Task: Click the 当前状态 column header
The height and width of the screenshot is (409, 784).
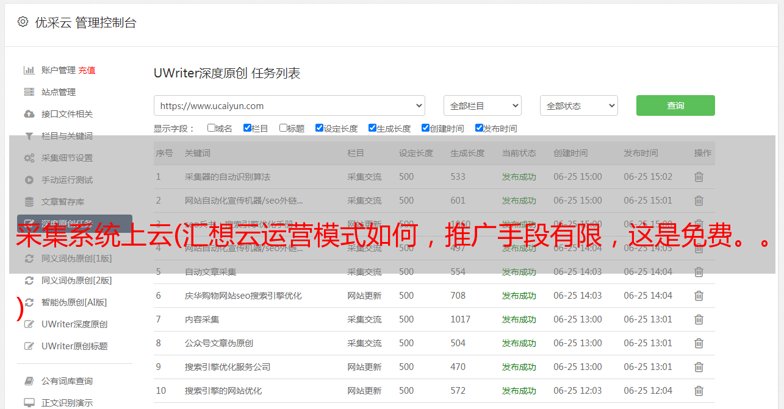Action: (519, 153)
